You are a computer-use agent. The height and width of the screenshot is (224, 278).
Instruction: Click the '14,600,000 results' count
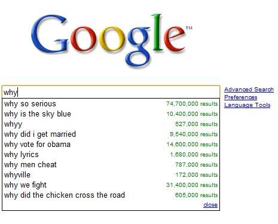coord(192,145)
